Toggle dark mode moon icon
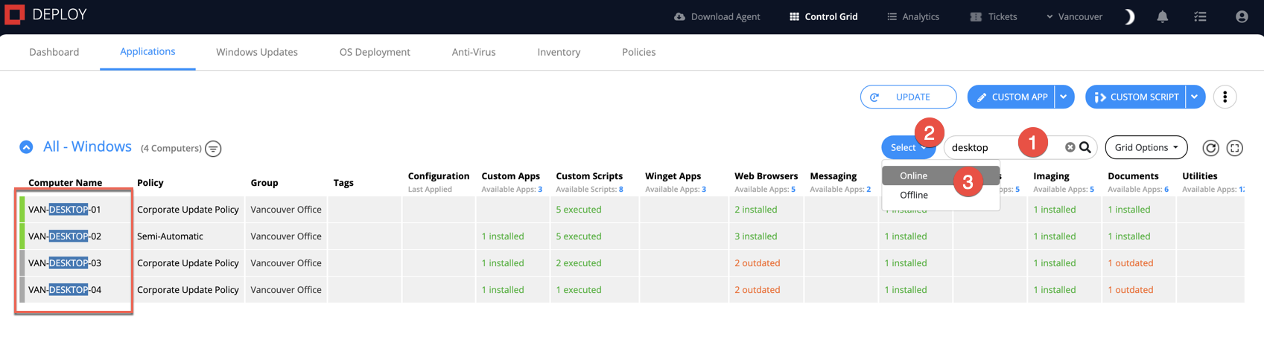1264x345 pixels. pyautogui.click(x=1129, y=16)
